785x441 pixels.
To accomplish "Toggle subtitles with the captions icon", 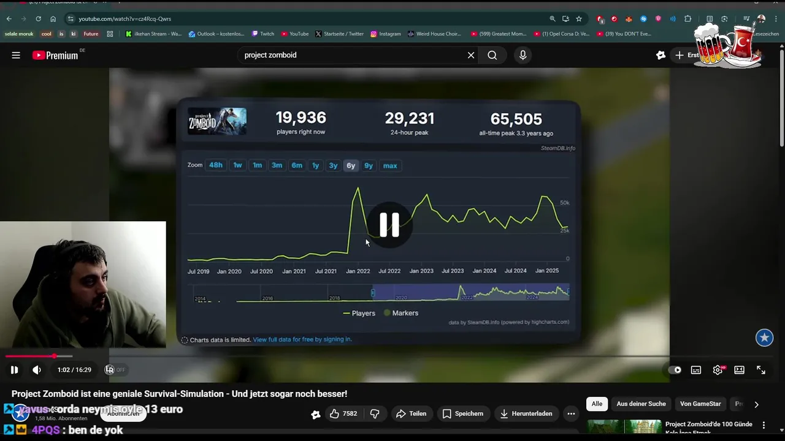I will pyautogui.click(x=696, y=369).
